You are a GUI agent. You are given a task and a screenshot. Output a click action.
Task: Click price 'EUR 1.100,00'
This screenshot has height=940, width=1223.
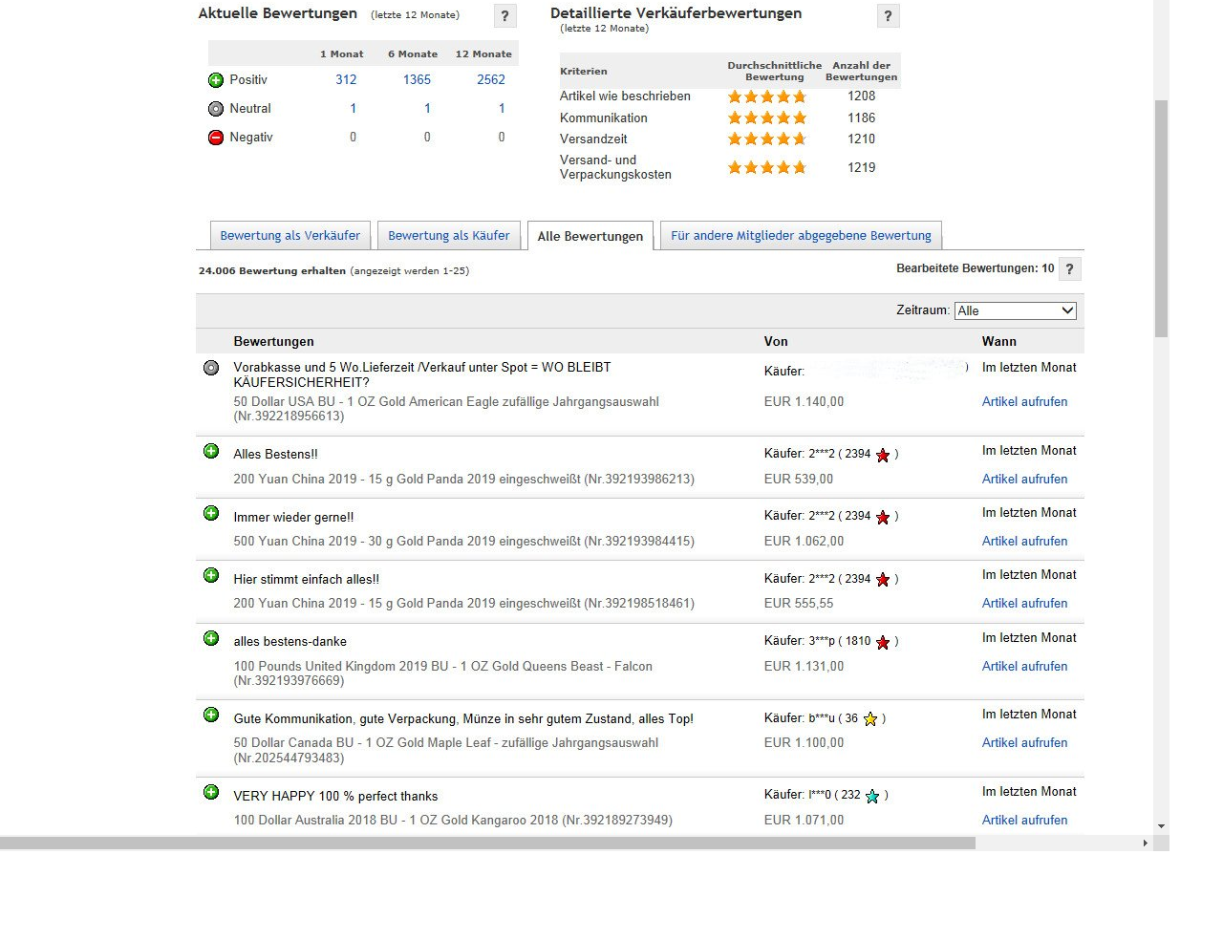pos(804,743)
